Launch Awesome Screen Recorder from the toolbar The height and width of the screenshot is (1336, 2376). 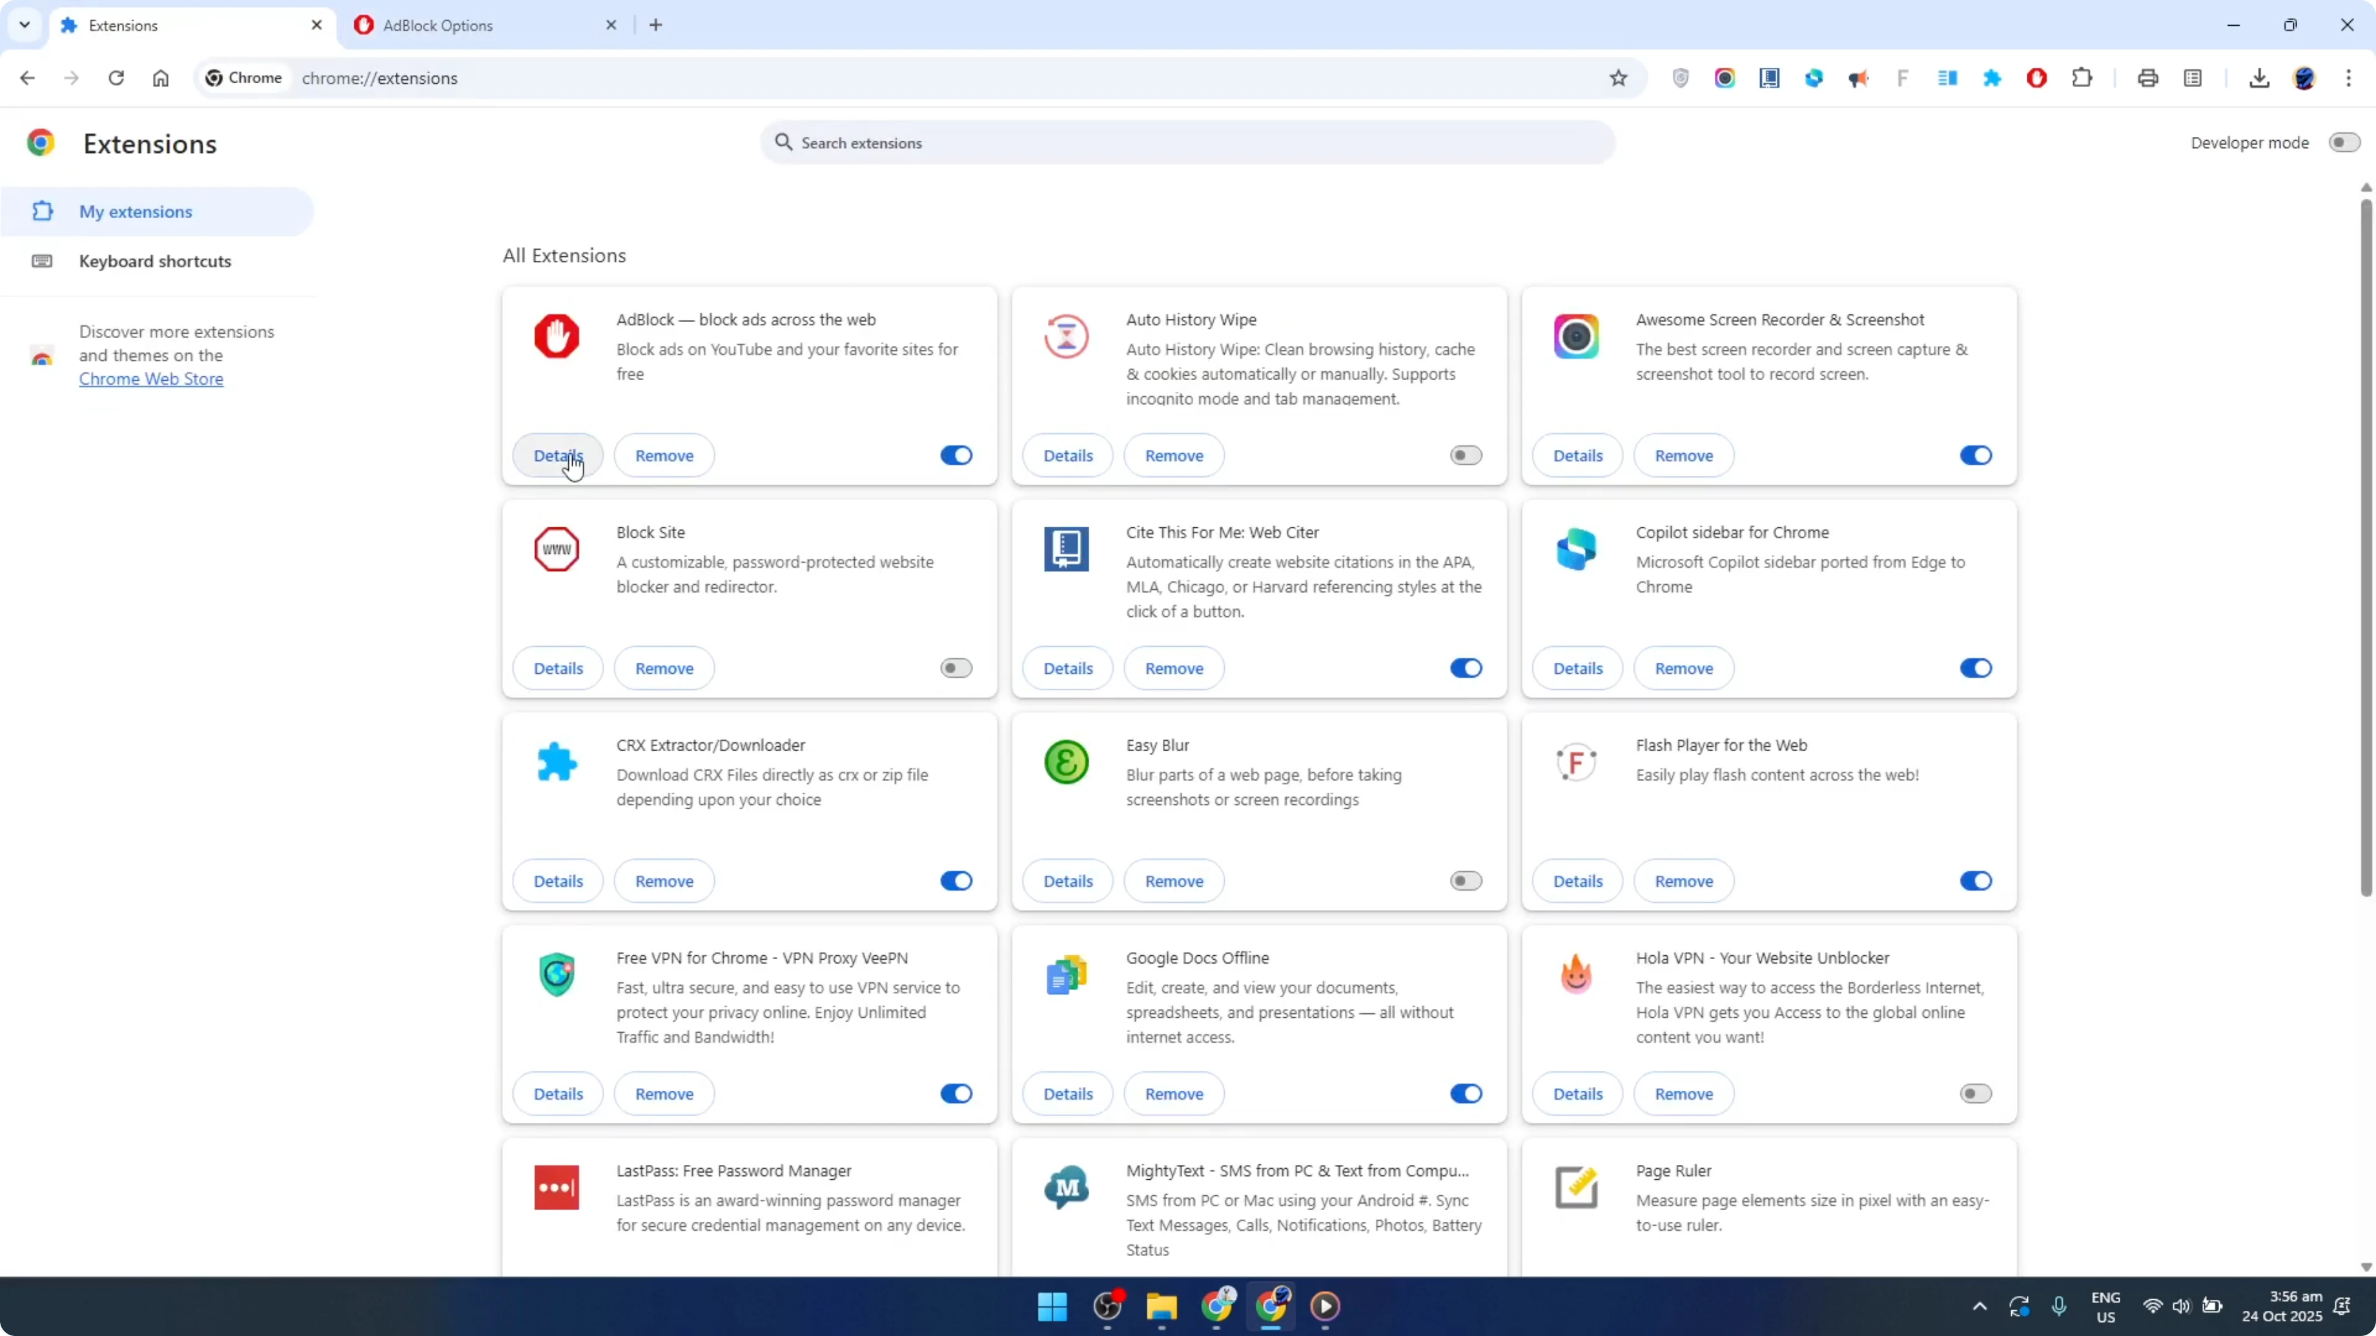coord(1726,77)
